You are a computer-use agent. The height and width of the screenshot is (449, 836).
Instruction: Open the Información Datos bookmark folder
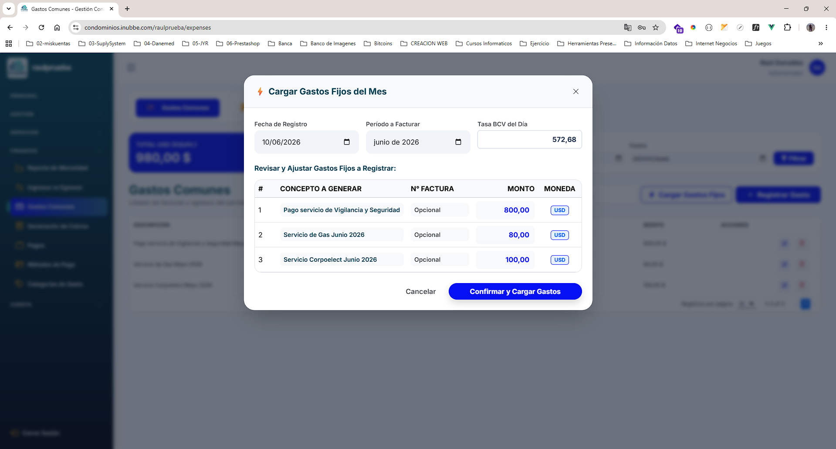[x=651, y=44]
